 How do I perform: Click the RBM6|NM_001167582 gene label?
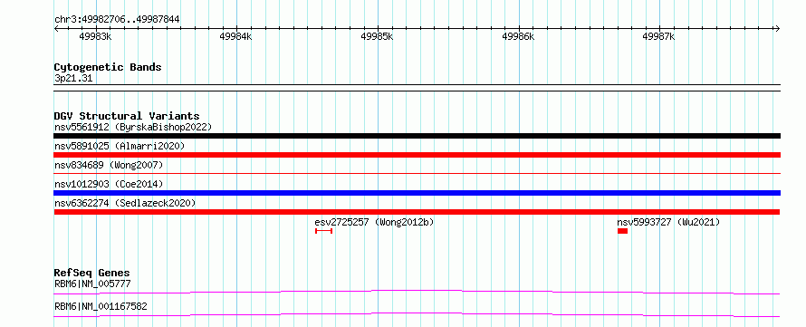point(101,306)
